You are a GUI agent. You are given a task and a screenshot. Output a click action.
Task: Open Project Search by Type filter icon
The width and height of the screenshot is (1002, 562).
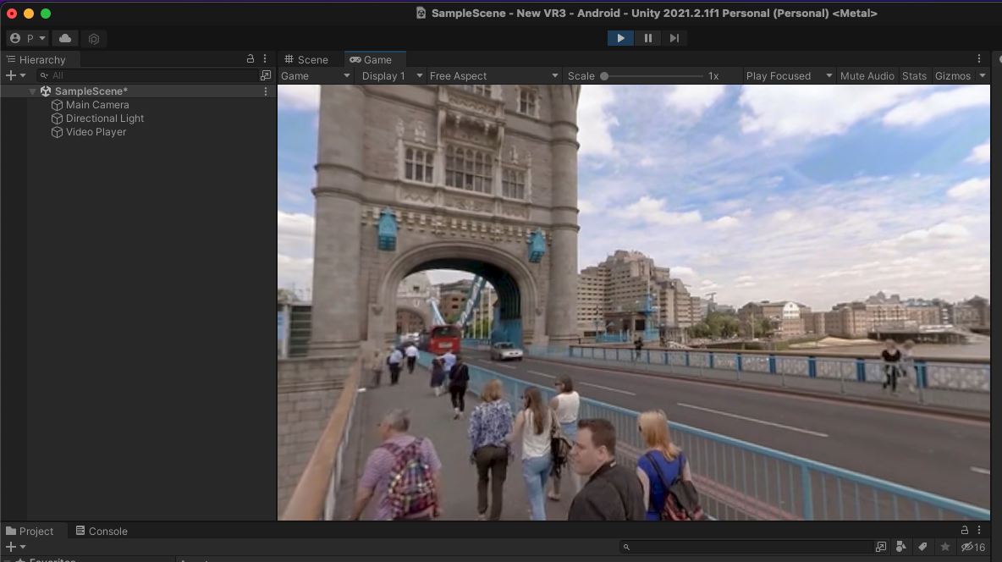(x=901, y=547)
